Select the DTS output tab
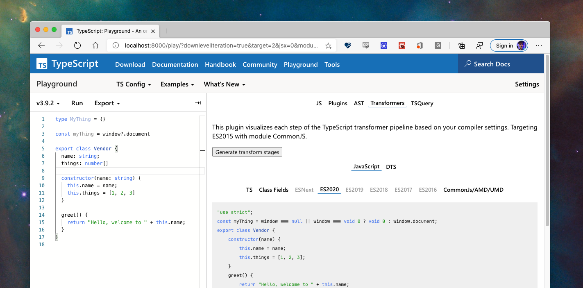583x288 pixels. pos(391,167)
